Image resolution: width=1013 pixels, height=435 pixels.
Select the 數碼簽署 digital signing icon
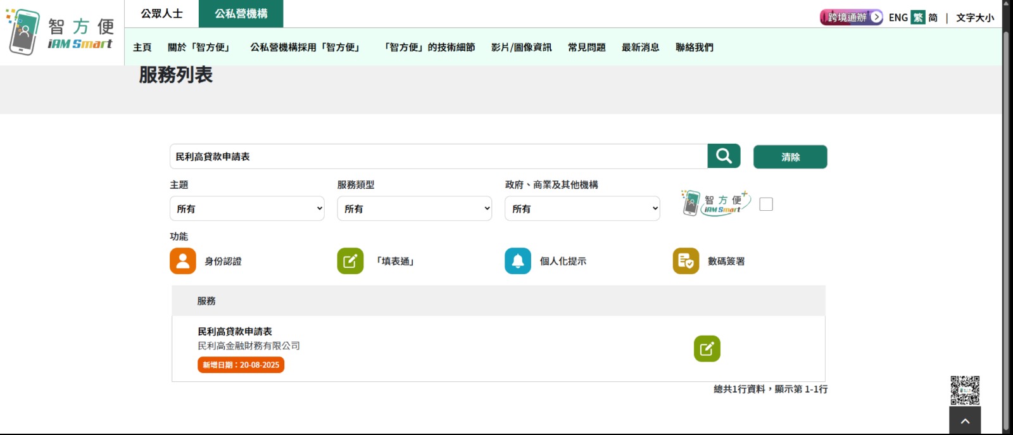pos(686,261)
